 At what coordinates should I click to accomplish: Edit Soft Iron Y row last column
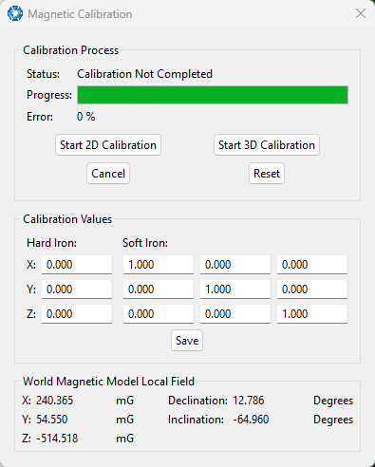(312, 290)
